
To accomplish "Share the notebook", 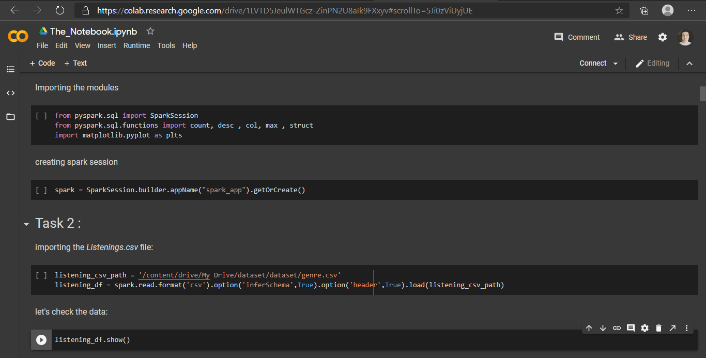I will (x=630, y=37).
